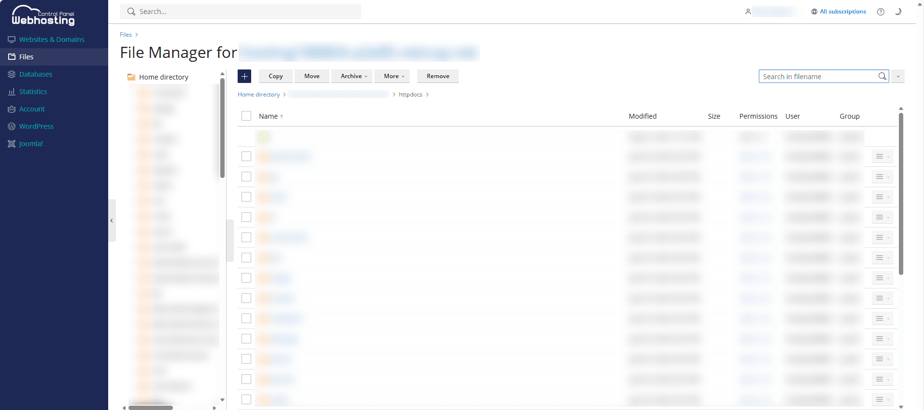This screenshot has height=410, width=924.
Task: Sort by the Size column
Action: click(x=714, y=116)
